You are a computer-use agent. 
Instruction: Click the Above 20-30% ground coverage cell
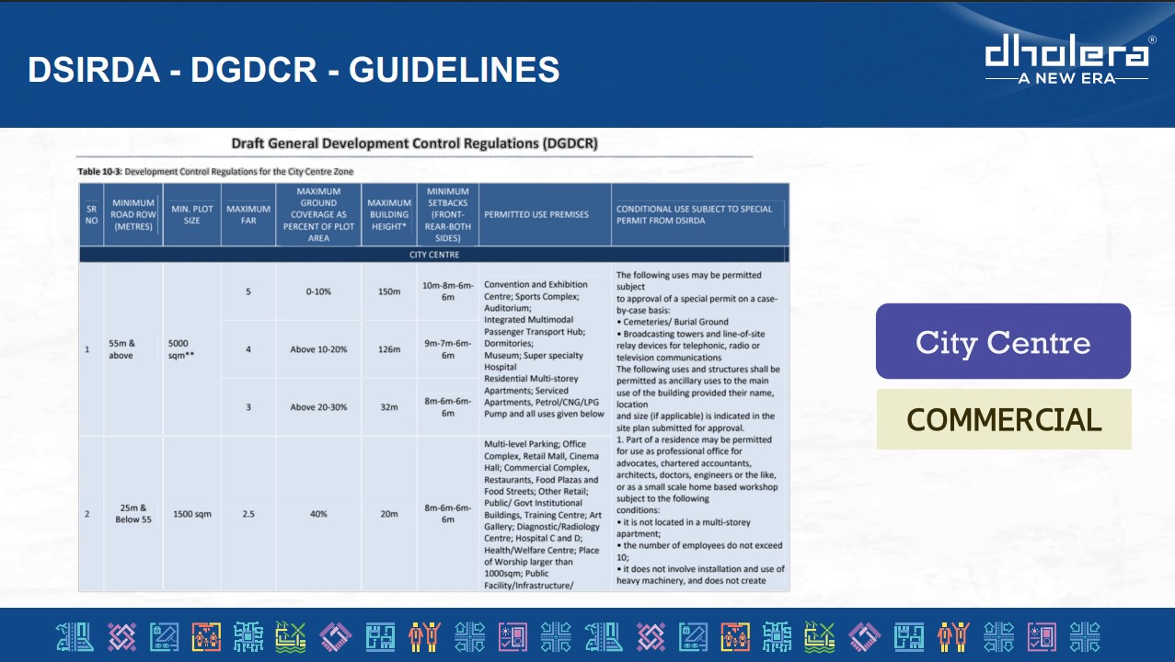[318, 406]
